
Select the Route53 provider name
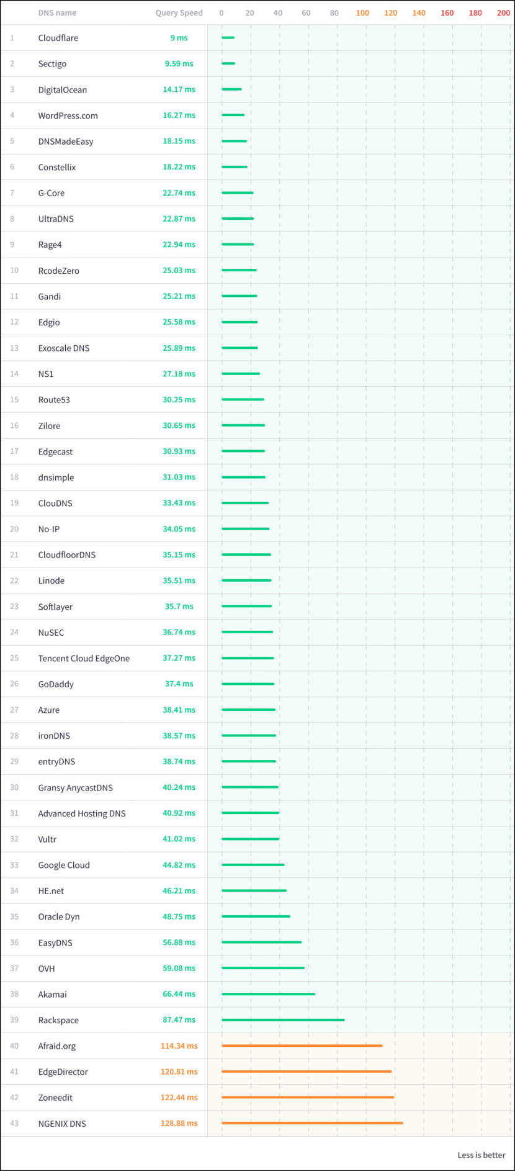54,400
